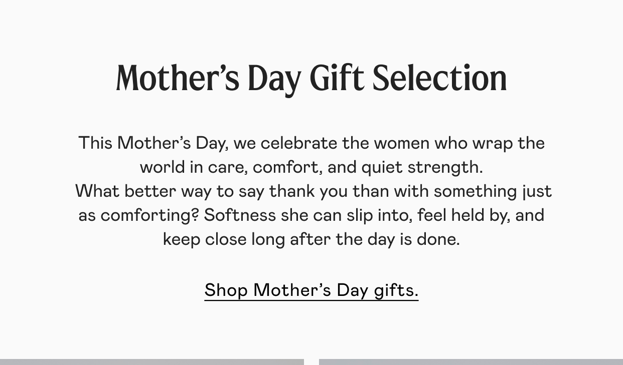Viewport: 623px width, 365px height.
Task: Click the line starting 'This Mother's Day, we celebrate'
Action: 311,143
